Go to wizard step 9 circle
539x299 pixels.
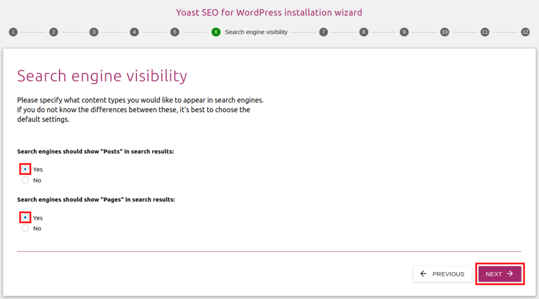(x=404, y=32)
